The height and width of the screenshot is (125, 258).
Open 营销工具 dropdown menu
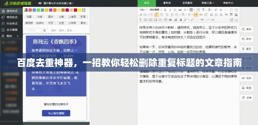[208, 3]
